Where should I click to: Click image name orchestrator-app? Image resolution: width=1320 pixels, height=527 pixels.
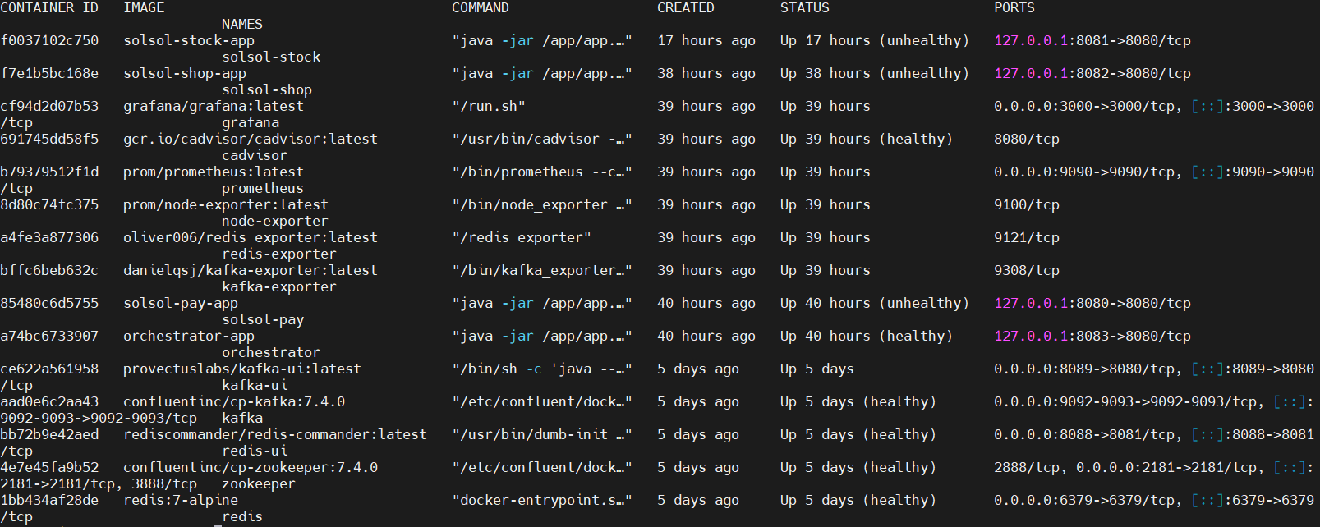pyautogui.click(x=189, y=337)
